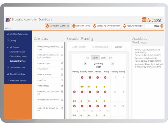Viewport: 168px width, 126px height.
Task: Click fpga_describe associated workflow entry
Action: pos(148,60)
